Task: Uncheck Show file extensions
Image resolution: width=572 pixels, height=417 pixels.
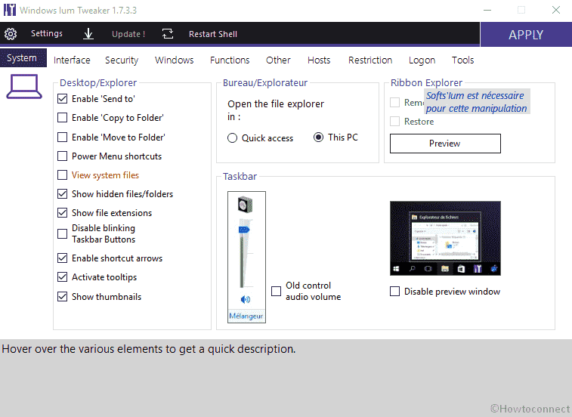Action: pos(63,213)
